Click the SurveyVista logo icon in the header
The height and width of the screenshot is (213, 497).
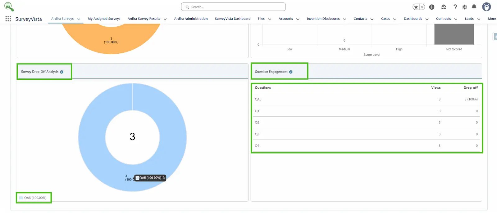(x=9, y=7)
